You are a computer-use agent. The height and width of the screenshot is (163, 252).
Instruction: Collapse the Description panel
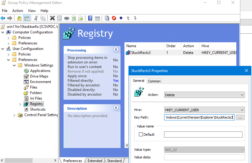[116, 108]
